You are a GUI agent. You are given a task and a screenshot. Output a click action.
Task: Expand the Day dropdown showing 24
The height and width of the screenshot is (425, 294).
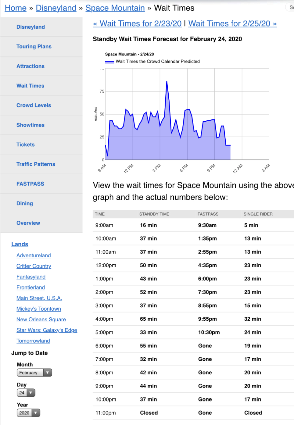26,393
